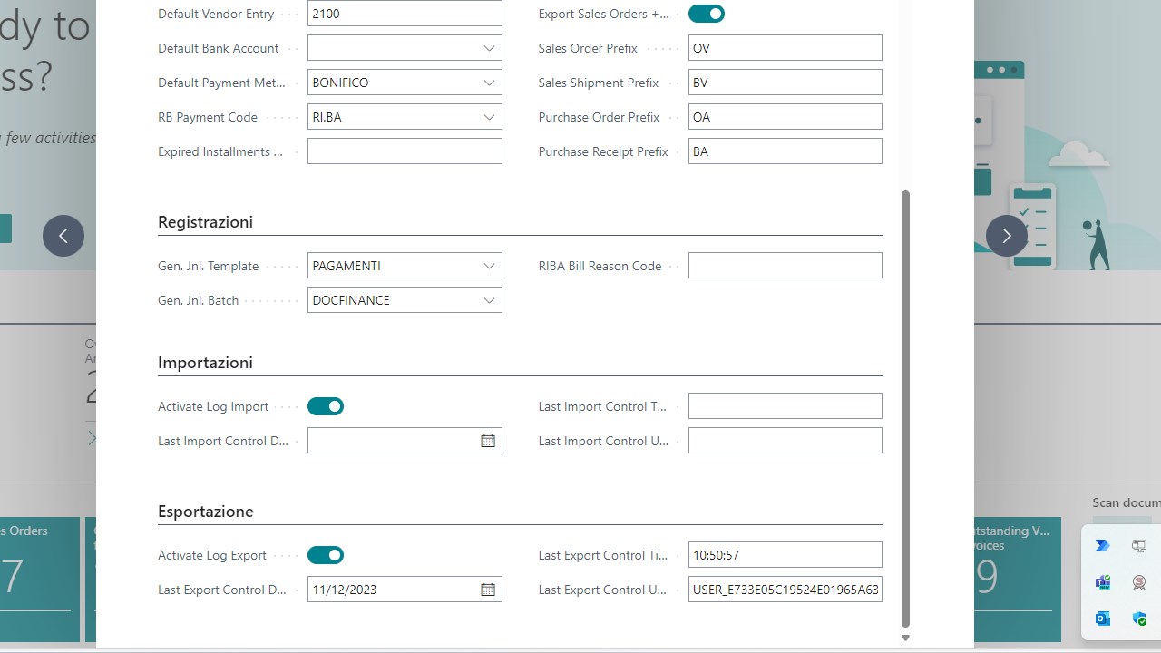Expand the Default Bank Account dropdown
This screenshot has height=653, width=1161.
pyautogui.click(x=489, y=48)
